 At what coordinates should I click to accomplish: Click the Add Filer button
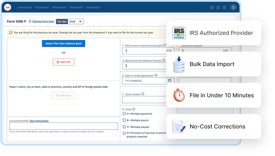click(63, 62)
